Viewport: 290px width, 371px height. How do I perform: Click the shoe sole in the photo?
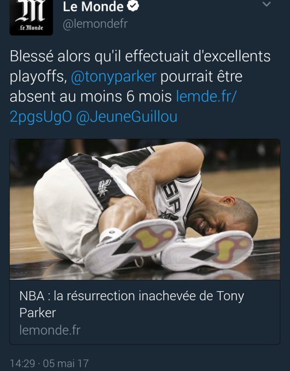pos(131,246)
